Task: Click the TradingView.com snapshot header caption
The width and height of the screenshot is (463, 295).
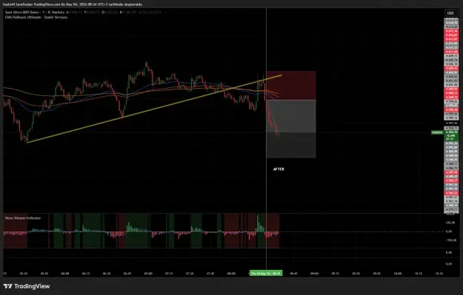Action: click(x=73, y=4)
